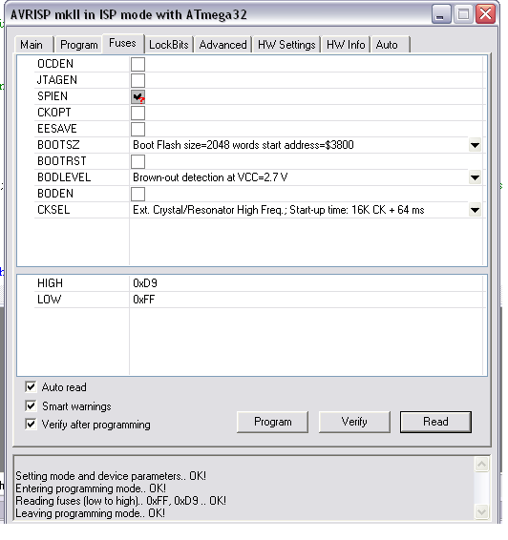Expand the CKSEL clock selection dropdown
Viewport: 508px width, 540px height.
click(475, 210)
